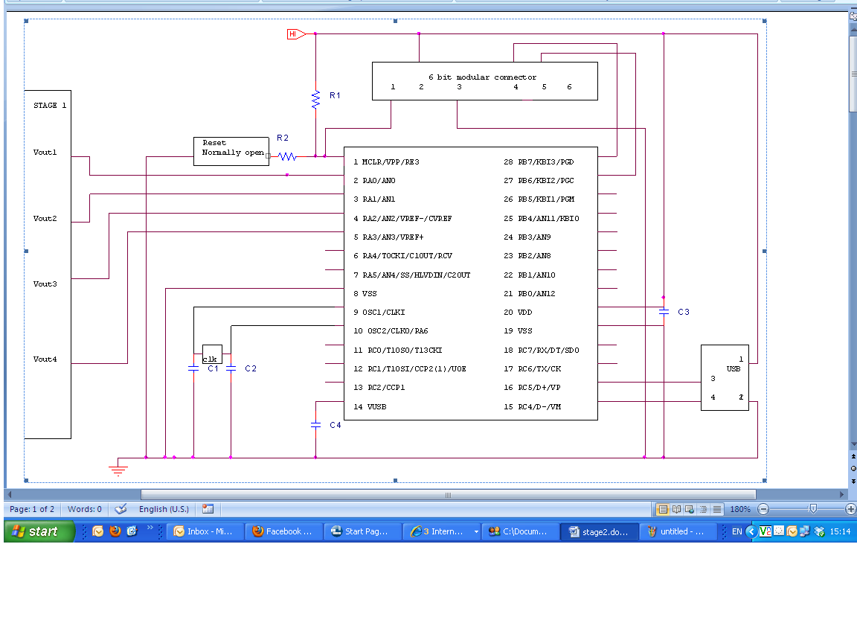Click the red HI connector symbol

tap(296, 34)
